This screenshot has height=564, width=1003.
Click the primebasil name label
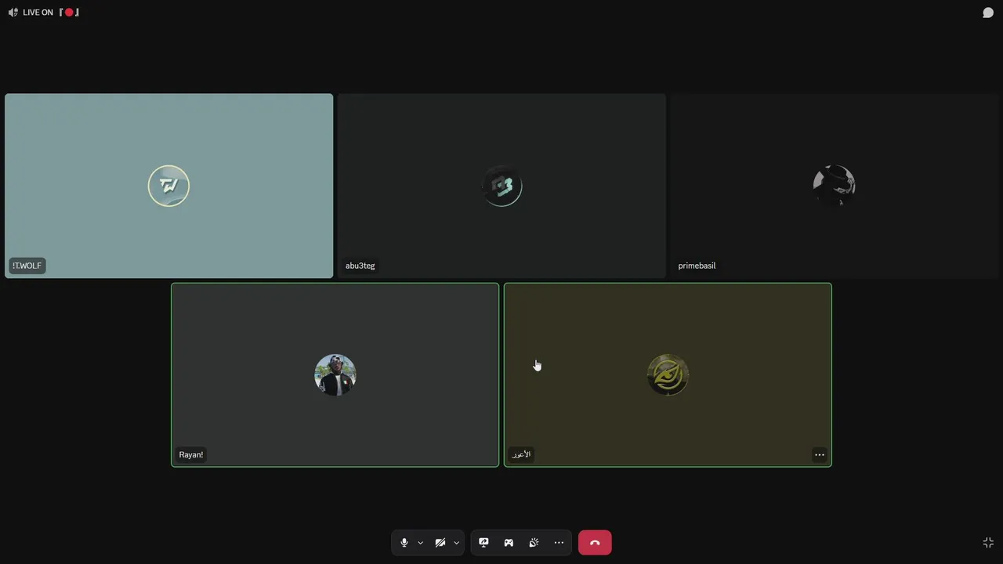click(697, 266)
